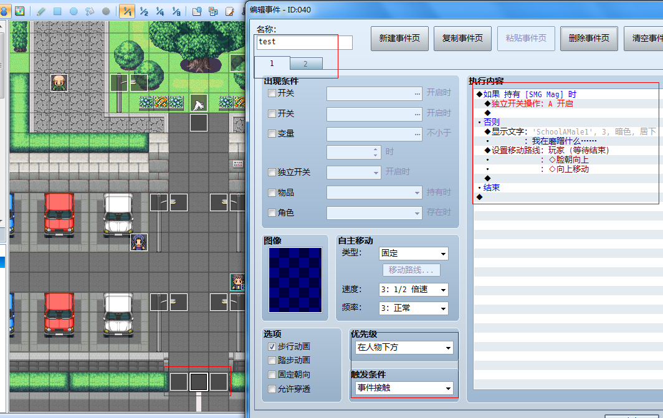Click the 名称 field containing test
This screenshot has width=663, height=418.
pyautogui.click(x=305, y=42)
